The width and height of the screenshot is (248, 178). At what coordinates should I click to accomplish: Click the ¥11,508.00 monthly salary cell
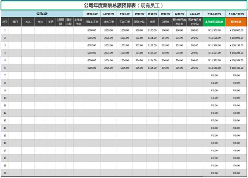point(214,38)
